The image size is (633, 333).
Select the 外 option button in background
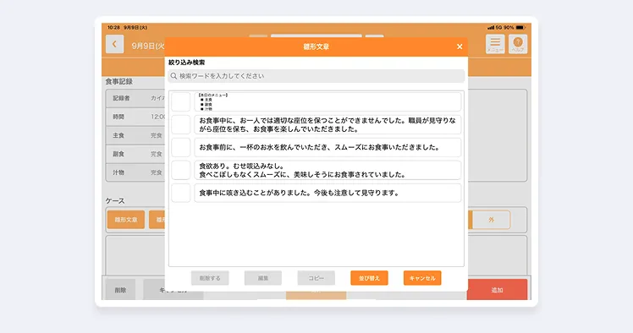pos(491,220)
